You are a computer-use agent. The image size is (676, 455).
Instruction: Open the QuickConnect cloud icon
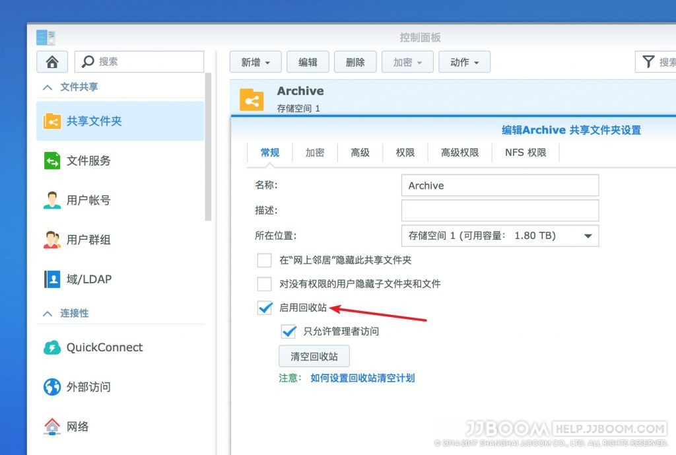tap(52, 347)
